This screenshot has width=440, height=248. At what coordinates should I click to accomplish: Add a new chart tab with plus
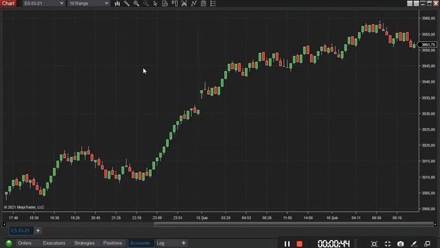(x=38, y=231)
